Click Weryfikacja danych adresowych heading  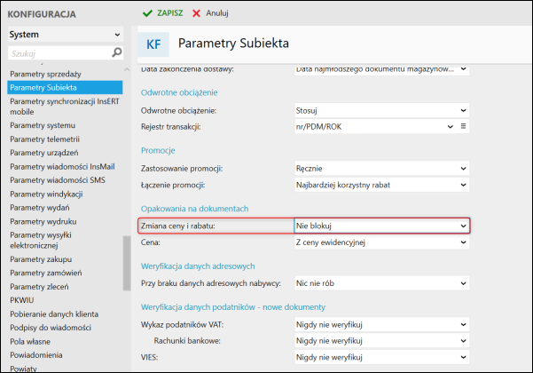(198, 266)
